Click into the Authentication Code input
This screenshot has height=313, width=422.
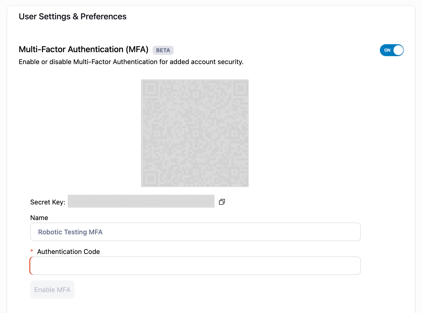coord(195,266)
